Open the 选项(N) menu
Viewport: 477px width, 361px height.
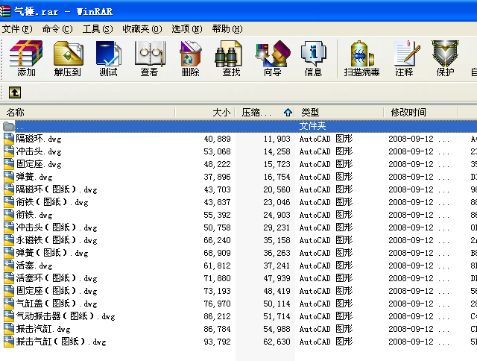187,29
